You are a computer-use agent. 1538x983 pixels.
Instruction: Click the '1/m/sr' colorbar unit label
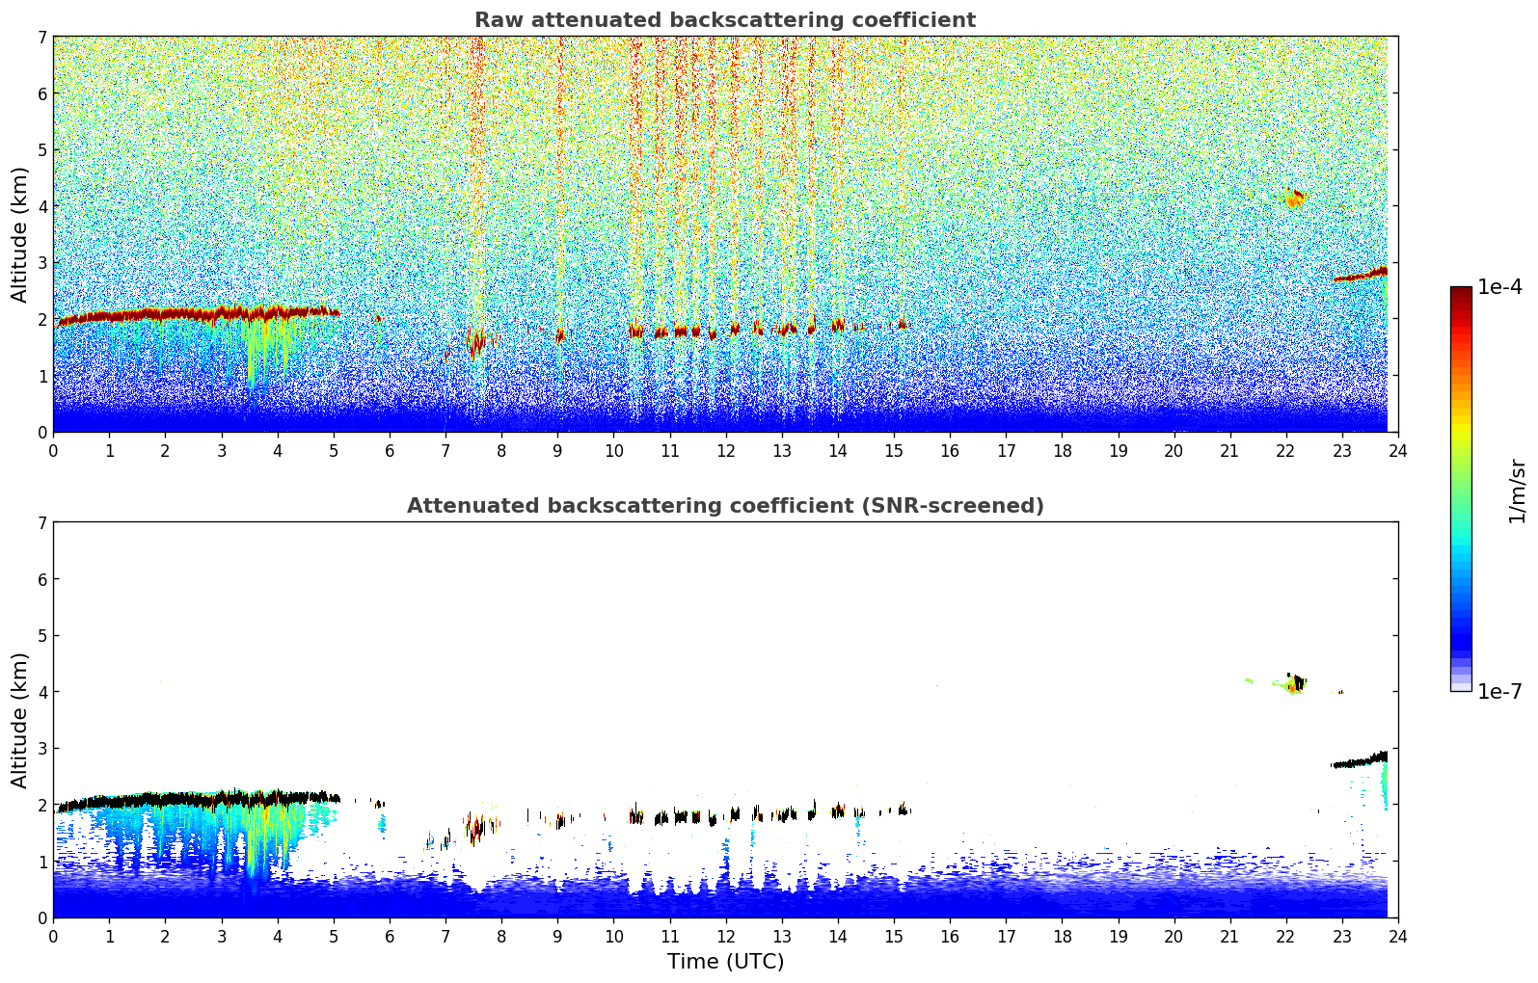(1518, 490)
